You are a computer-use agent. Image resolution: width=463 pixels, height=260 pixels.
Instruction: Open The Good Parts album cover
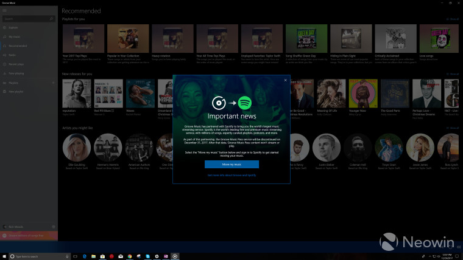tap(395, 94)
